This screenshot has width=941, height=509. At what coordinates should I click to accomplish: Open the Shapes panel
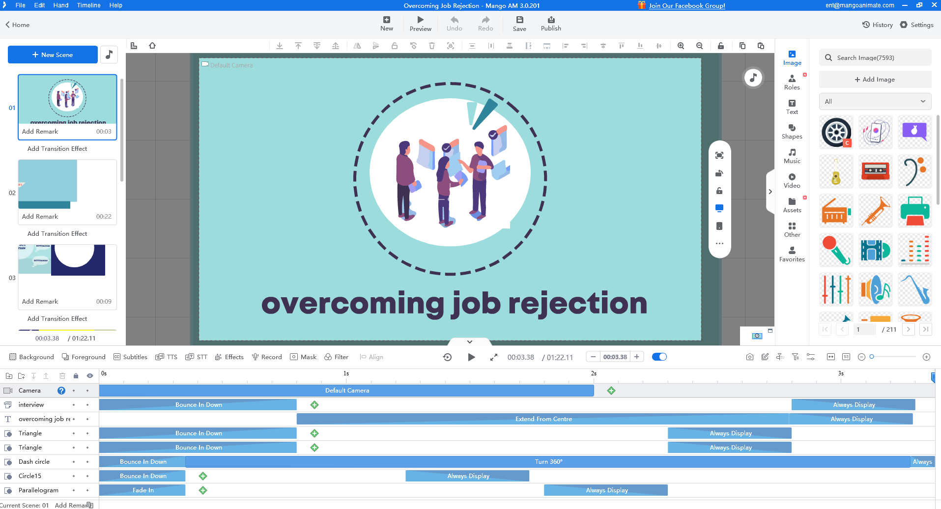tap(792, 131)
